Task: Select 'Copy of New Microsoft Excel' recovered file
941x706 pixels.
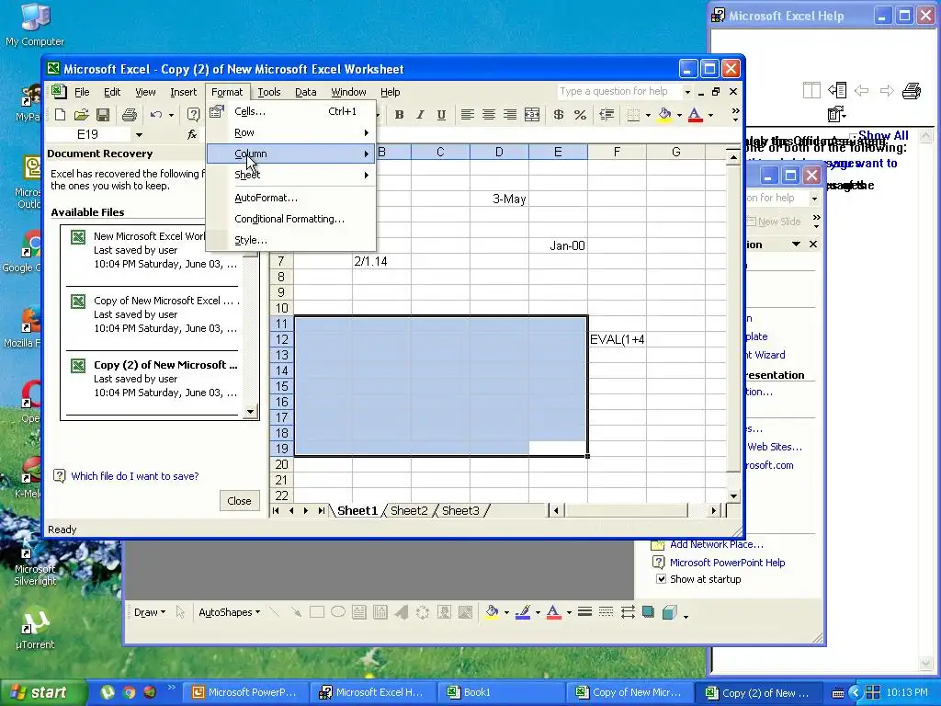Action: pyautogui.click(x=153, y=314)
